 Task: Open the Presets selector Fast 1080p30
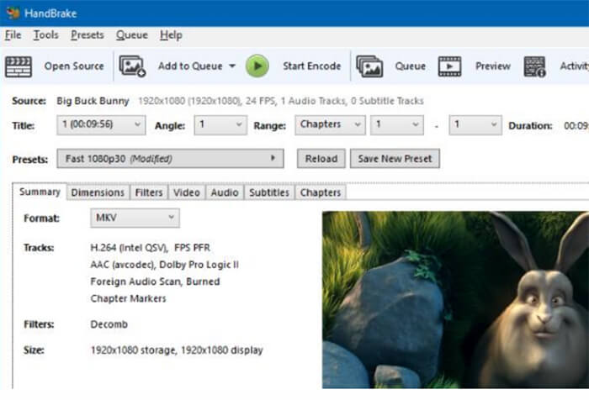[x=170, y=158]
